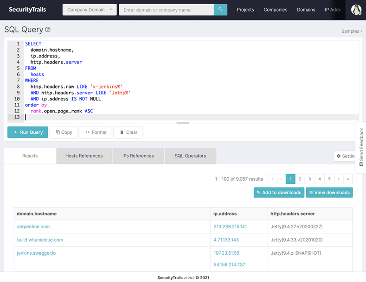Select results page 4
This screenshot has width=366, height=282.
[320, 179]
